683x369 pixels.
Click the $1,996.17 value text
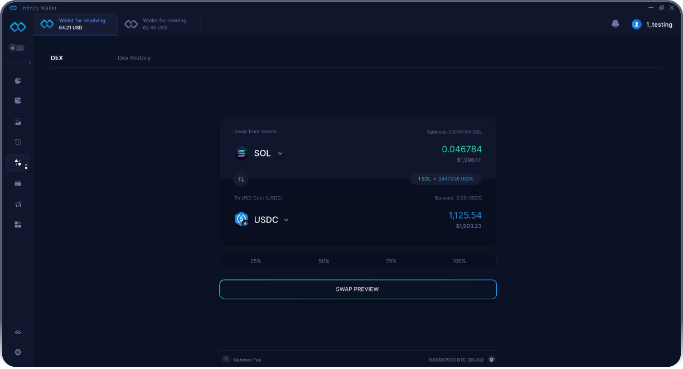pyautogui.click(x=468, y=160)
